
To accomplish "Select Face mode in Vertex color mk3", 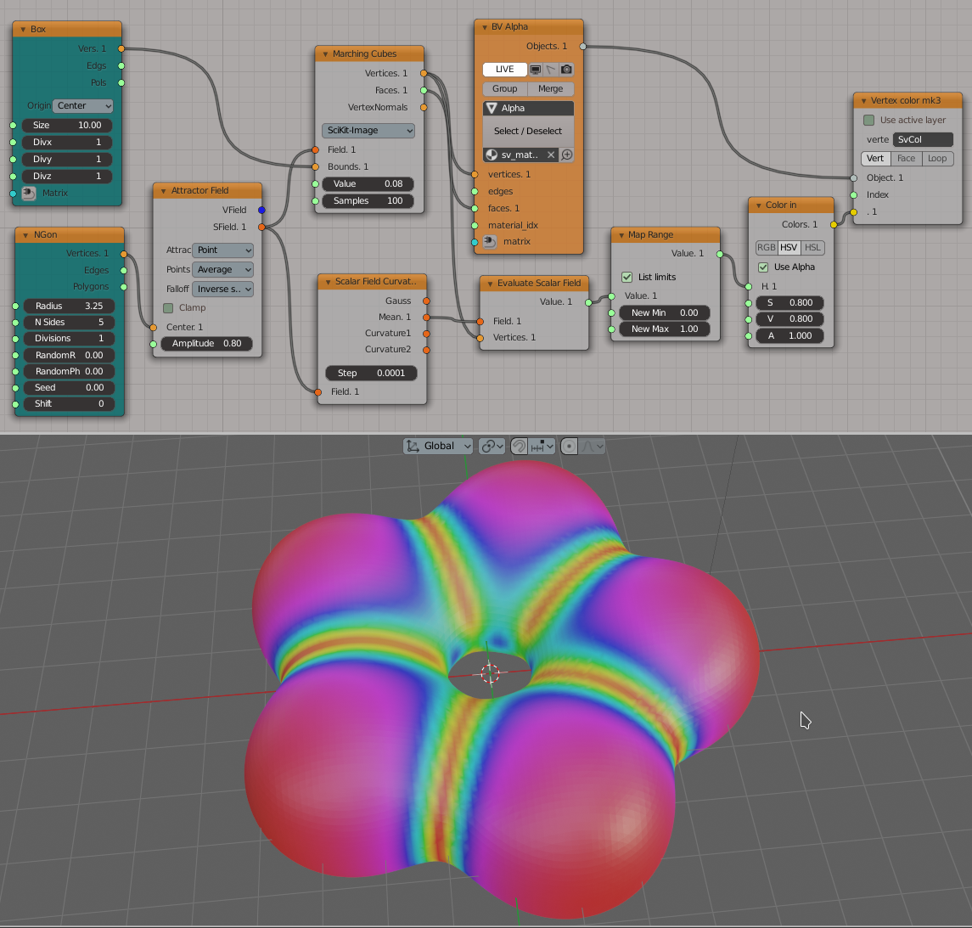I will click(x=906, y=158).
